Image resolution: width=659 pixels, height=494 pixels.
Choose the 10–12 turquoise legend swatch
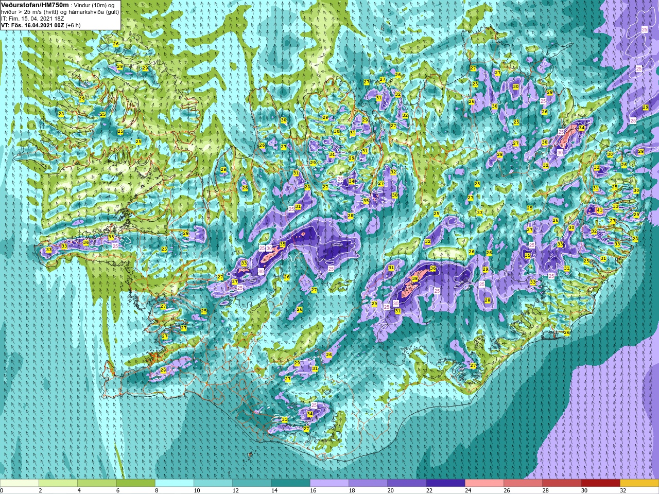213,483
